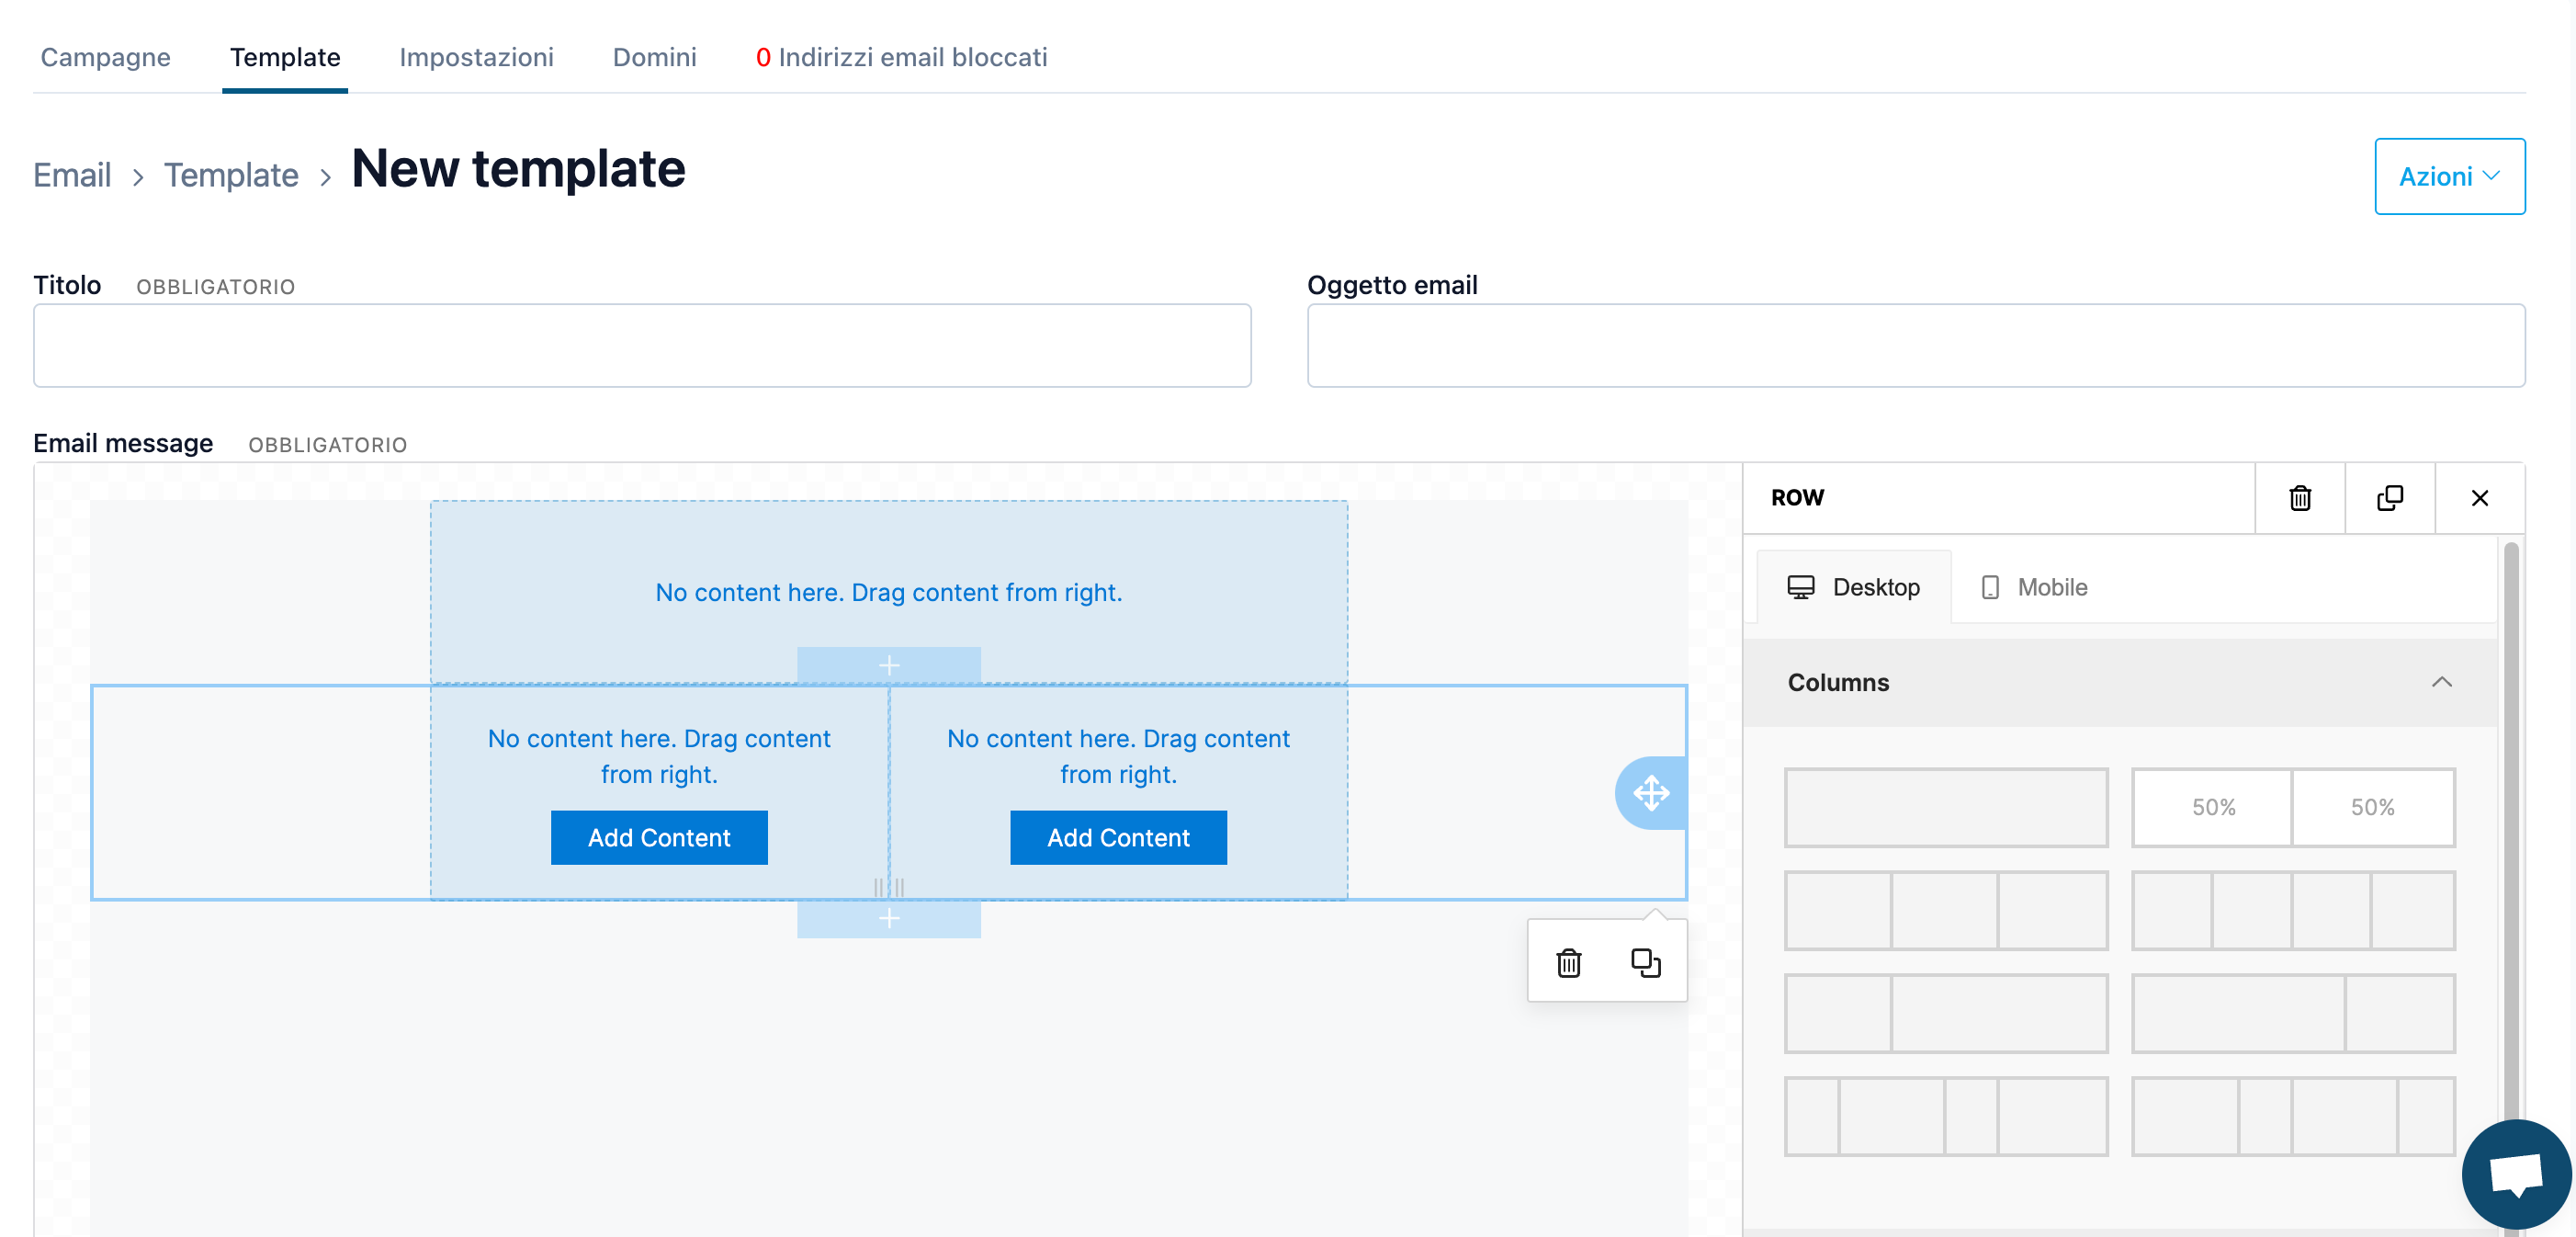Click the row move handle icon

pos(1651,793)
